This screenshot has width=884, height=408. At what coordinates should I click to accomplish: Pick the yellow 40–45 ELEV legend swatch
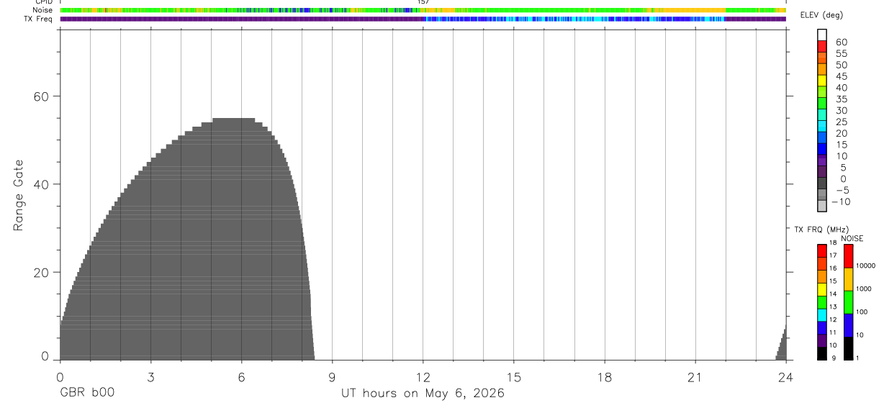tap(822, 81)
